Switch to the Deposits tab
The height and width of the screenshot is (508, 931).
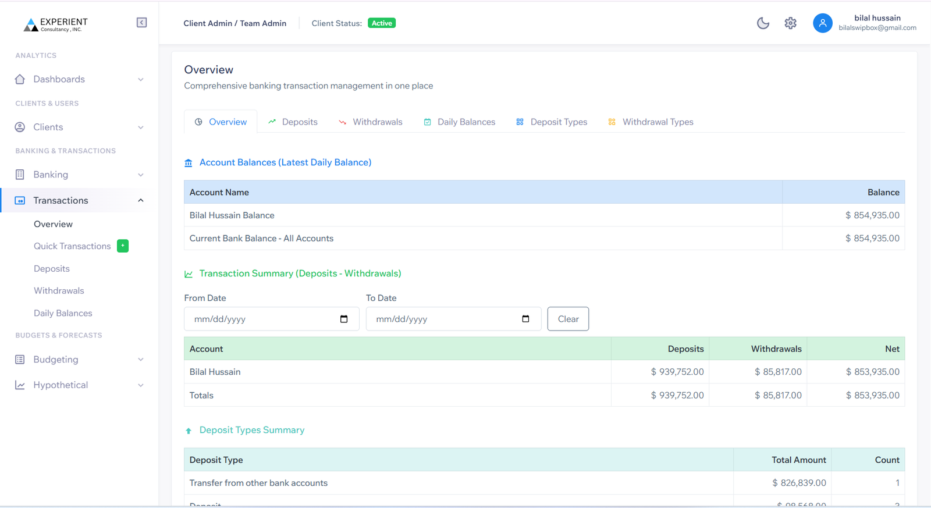(293, 122)
